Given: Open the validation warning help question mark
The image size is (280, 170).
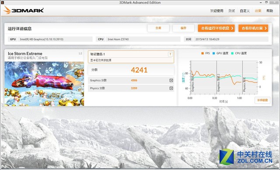Looking at the screenshot, I should pos(170,54).
